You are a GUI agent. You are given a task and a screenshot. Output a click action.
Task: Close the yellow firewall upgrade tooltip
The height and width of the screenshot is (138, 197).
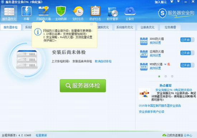point(92,24)
